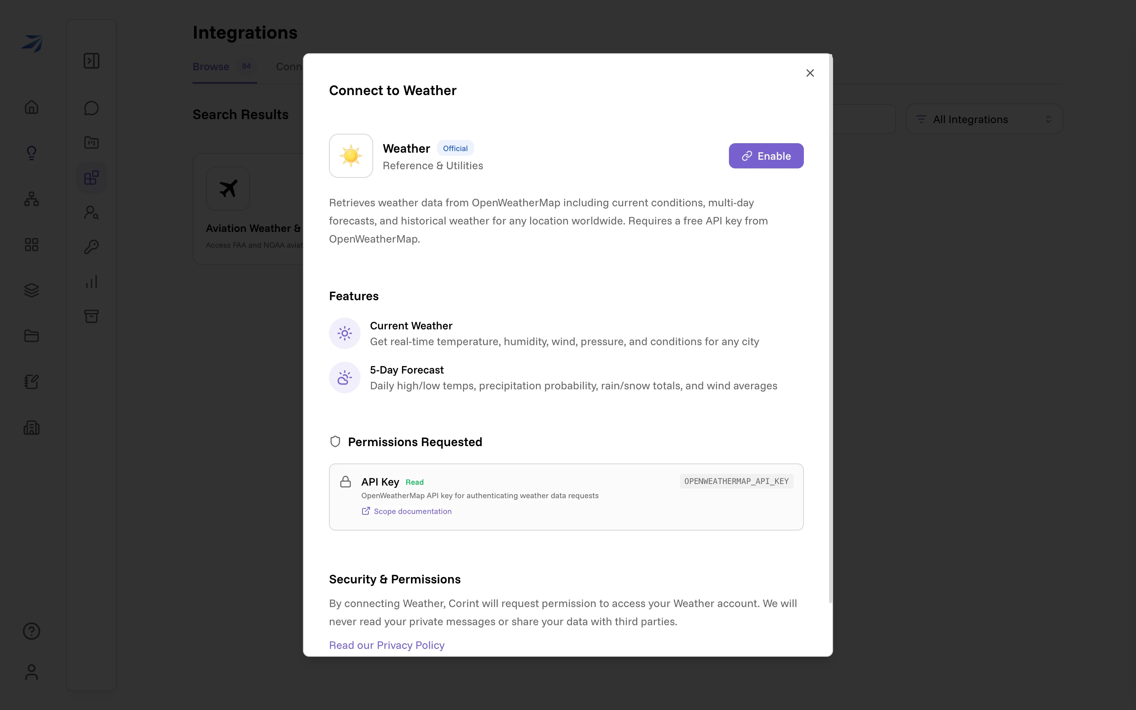Open the org-chart network icon in sidebar
Screen dimensions: 1136x710
[x=32, y=199]
